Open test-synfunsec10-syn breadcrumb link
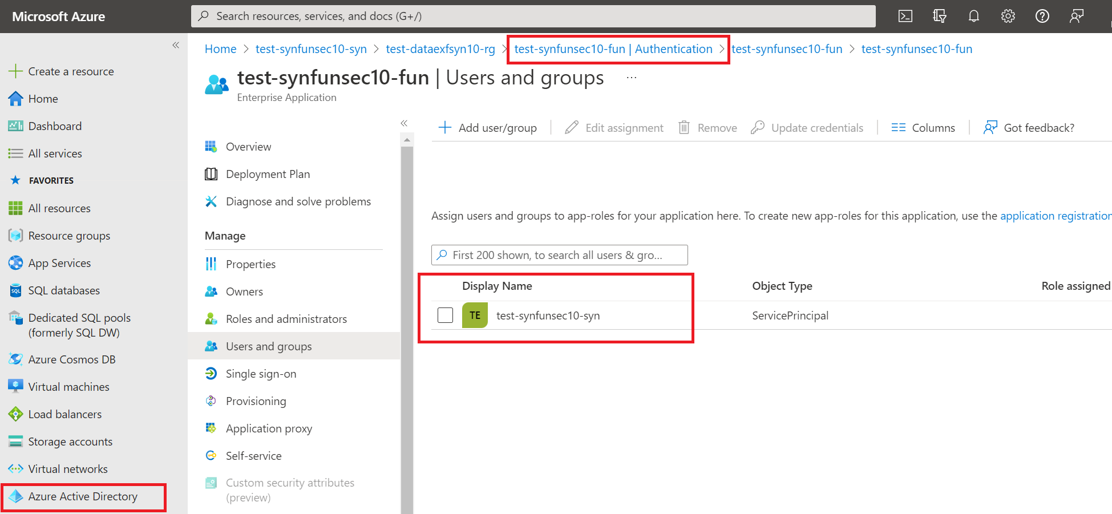 (x=311, y=49)
